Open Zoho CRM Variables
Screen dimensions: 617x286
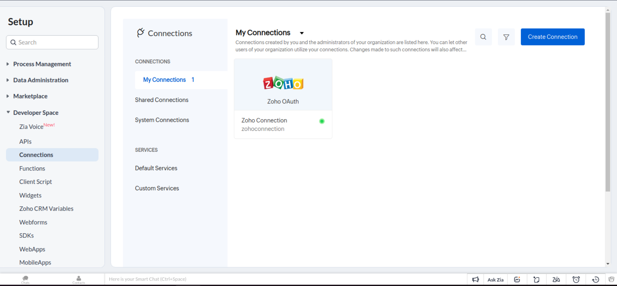point(46,209)
